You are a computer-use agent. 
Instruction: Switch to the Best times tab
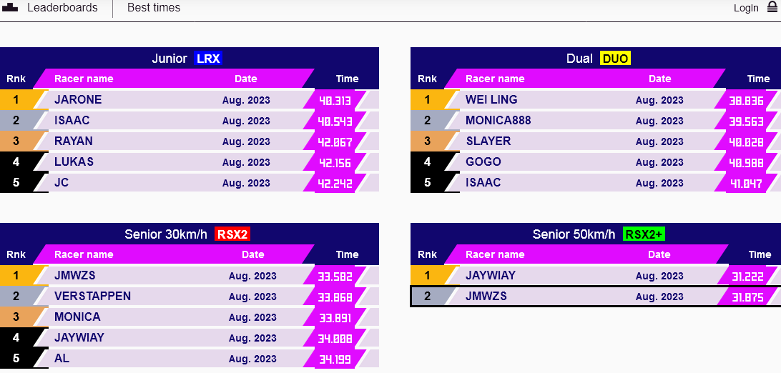[154, 8]
